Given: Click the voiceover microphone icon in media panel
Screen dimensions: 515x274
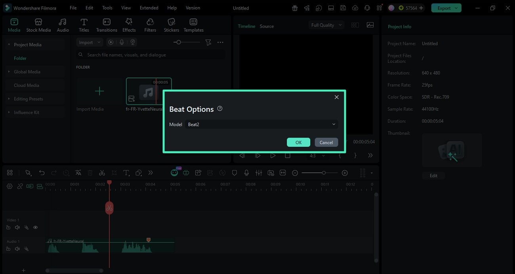Looking at the screenshot, I should [x=122, y=42].
